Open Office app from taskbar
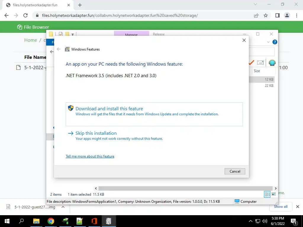The width and height of the screenshot is (303, 227). coord(94,221)
